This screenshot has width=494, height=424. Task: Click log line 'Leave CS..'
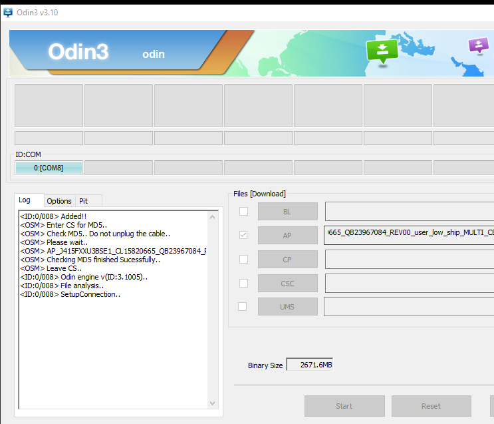pyautogui.click(x=51, y=268)
